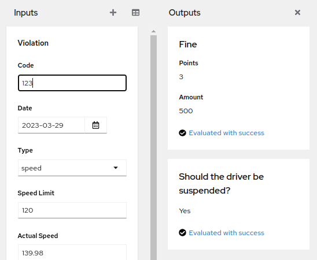
Task: Open the date picker calendar icon
Action: (95, 125)
